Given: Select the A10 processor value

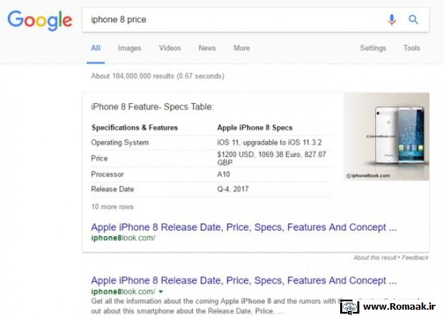Looking at the screenshot, I should tap(223, 174).
